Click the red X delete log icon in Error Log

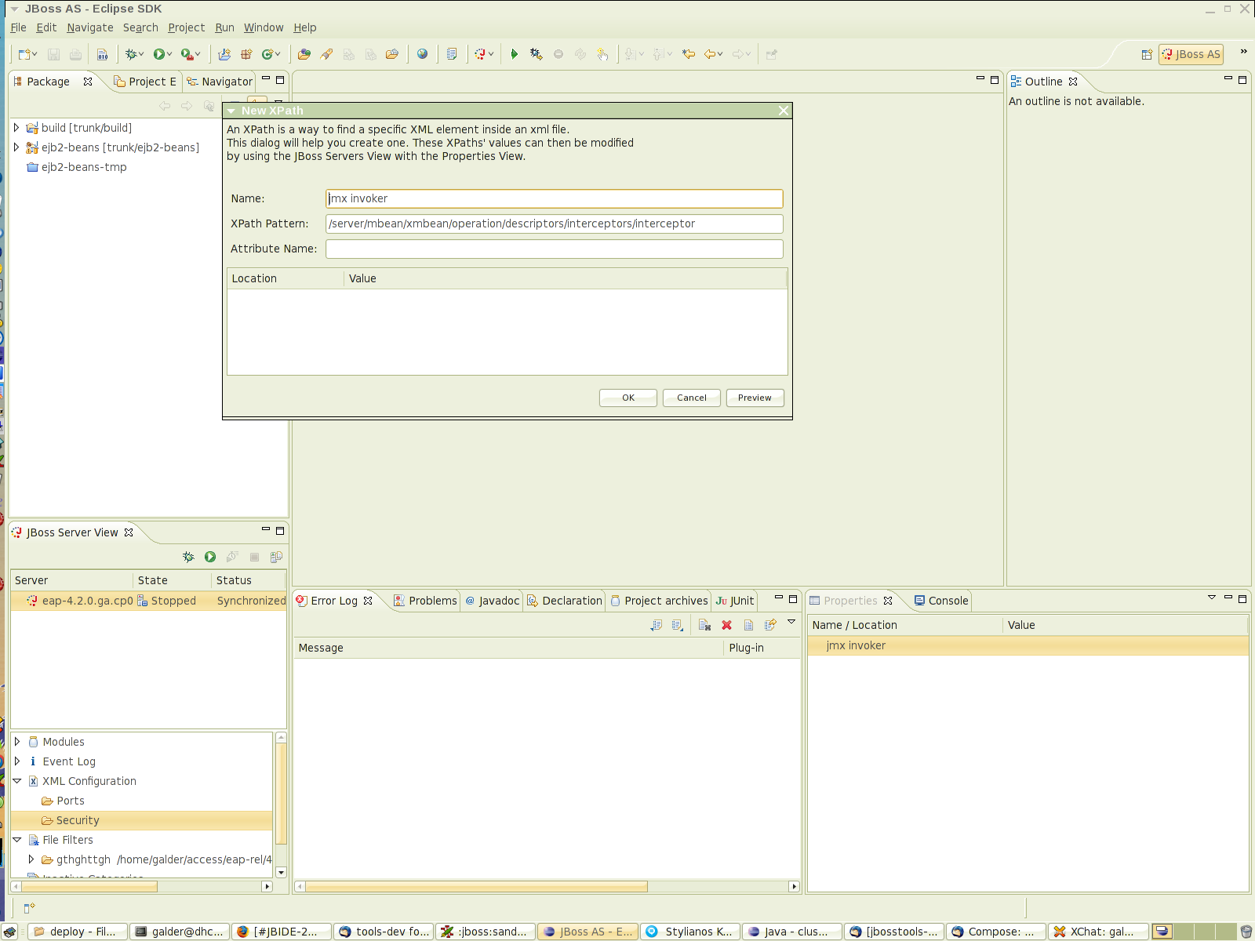[x=726, y=625]
